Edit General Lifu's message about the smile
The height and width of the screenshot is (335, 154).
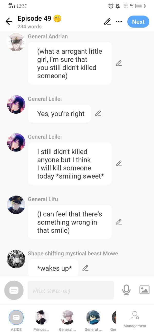click(119, 222)
